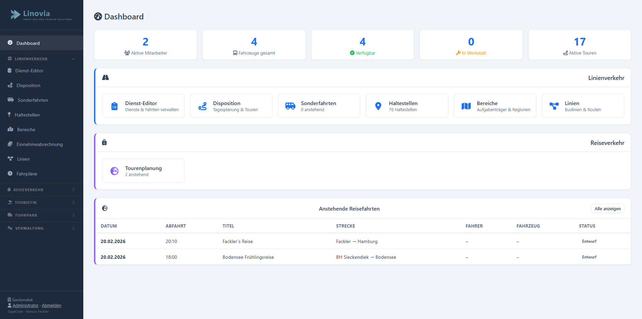
Task: Select the bus icon next to Sonderfahrten card
Action: [x=290, y=106]
